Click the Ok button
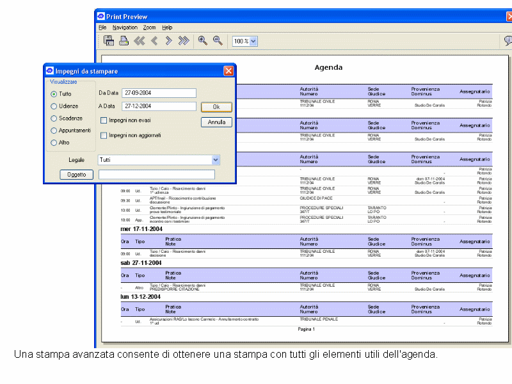 pyautogui.click(x=216, y=107)
